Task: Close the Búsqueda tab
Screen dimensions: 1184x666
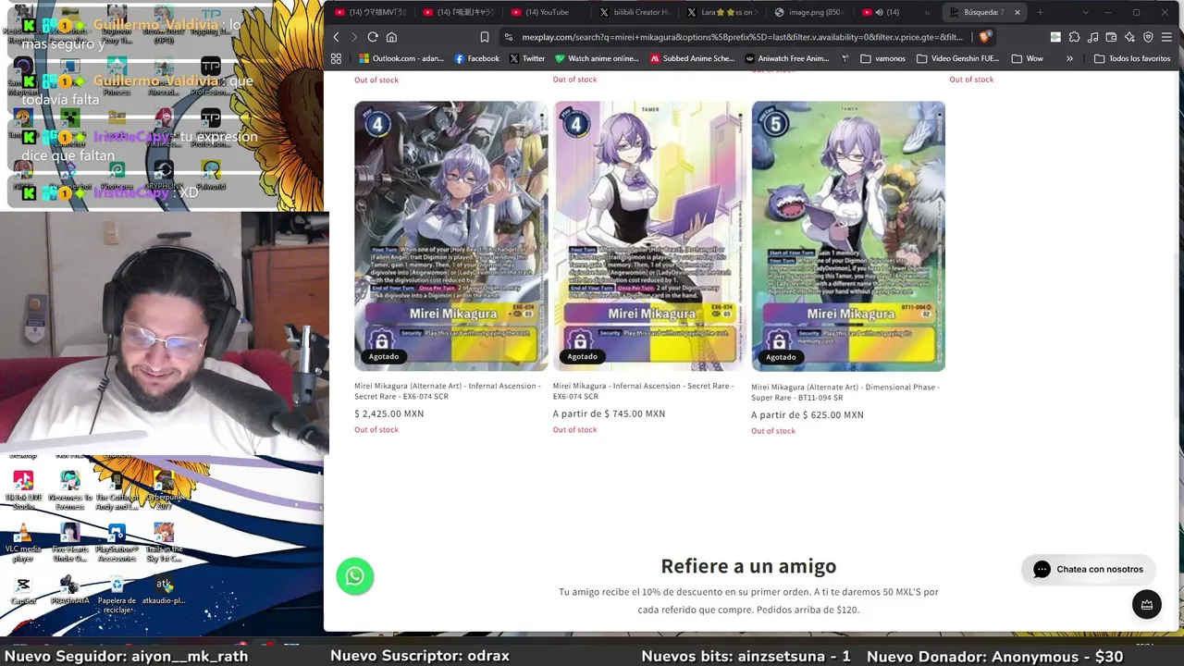Action: (1017, 12)
